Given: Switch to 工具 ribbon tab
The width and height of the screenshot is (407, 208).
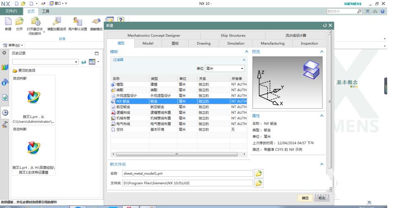Looking at the screenshot, I should (x=46, y=11).
